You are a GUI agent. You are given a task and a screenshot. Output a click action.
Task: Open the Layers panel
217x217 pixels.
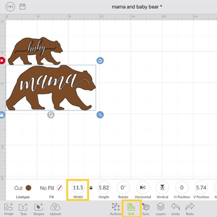(161, 209)
